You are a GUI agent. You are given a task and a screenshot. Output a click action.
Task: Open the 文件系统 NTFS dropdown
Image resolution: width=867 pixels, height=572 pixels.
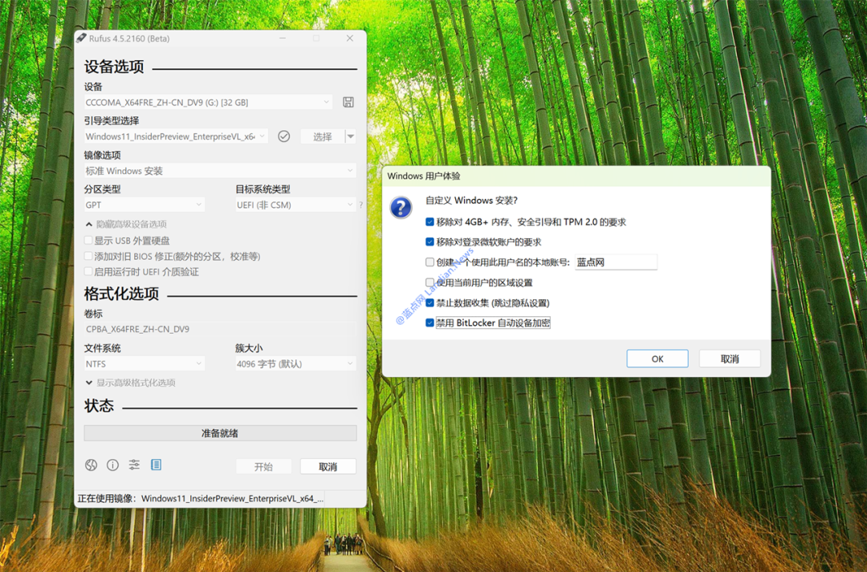tap(144, 363)
